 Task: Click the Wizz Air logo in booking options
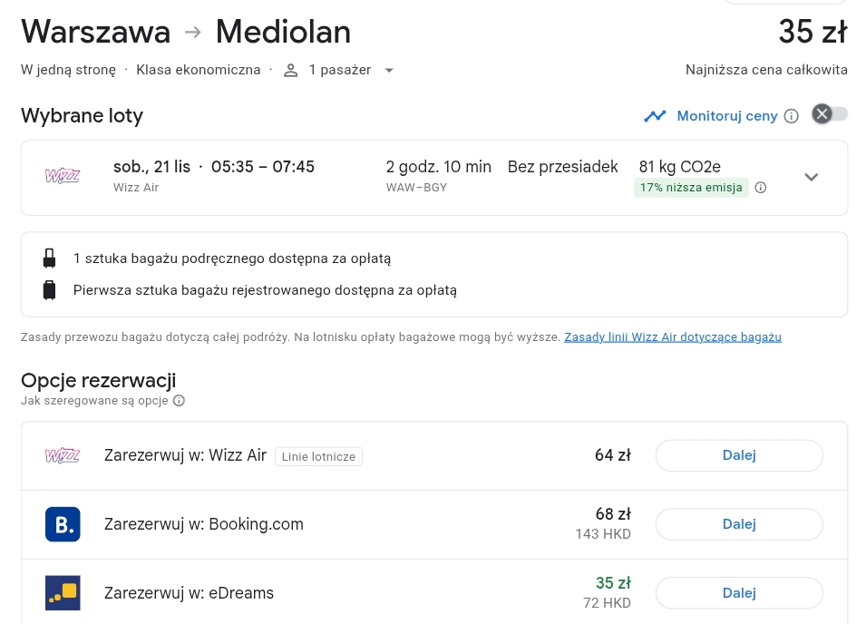[x=63, y=455]
